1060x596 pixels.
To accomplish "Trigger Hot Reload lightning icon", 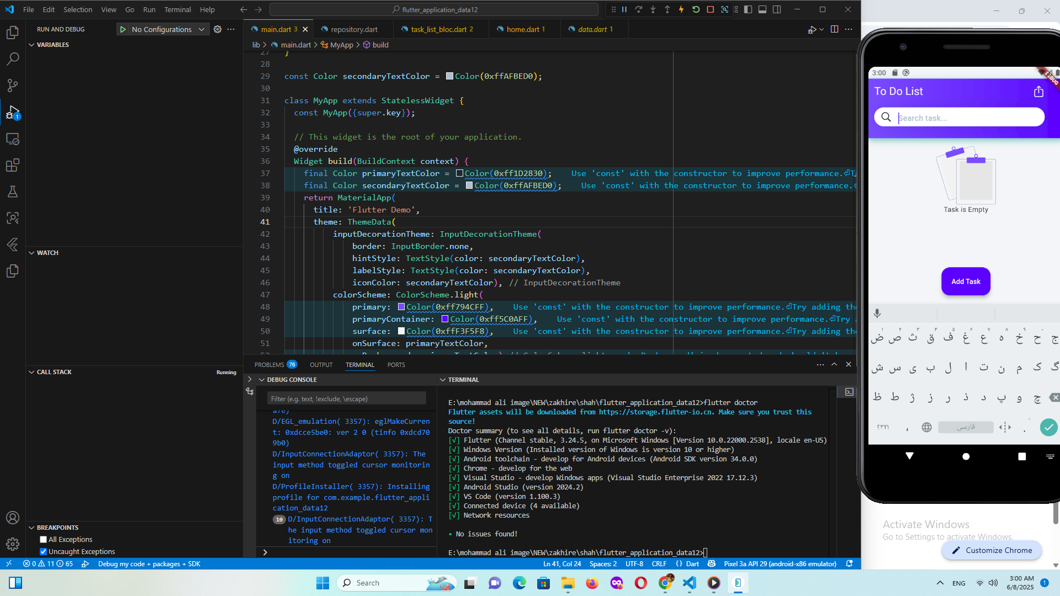I will 681,9.
